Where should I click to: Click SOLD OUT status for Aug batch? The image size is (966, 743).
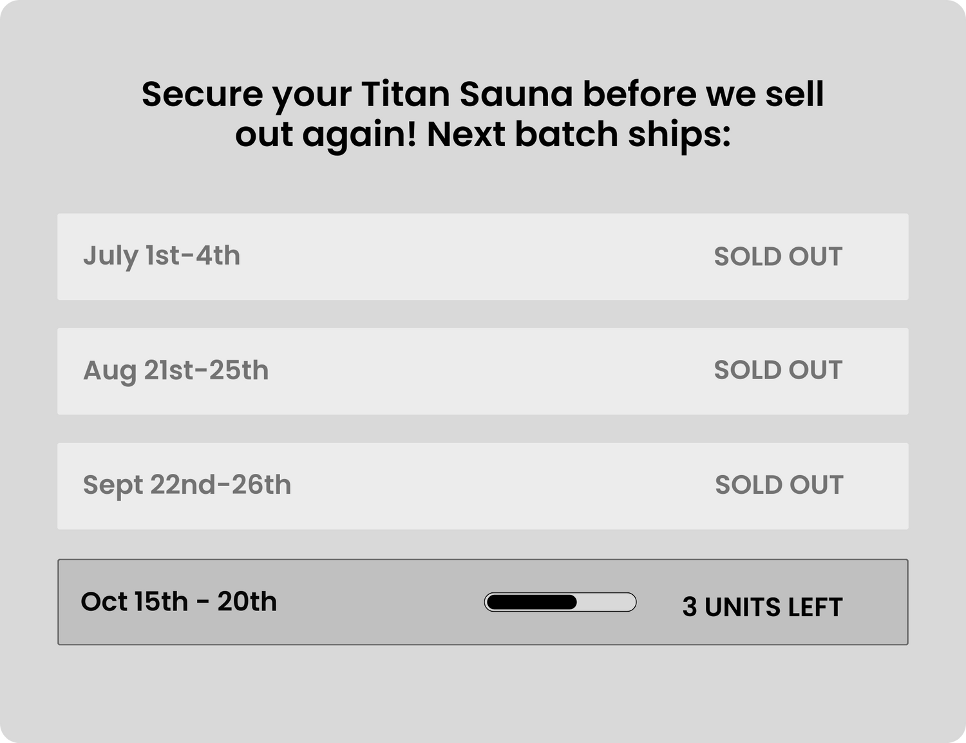click(x=778, y=370)
